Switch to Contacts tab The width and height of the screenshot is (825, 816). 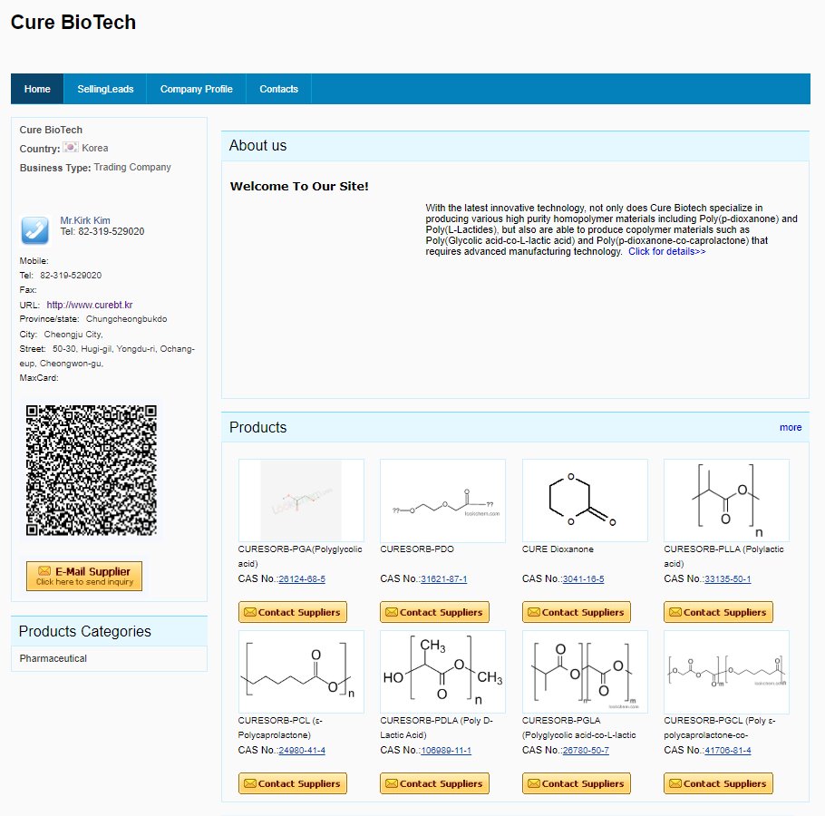(279, 89)
